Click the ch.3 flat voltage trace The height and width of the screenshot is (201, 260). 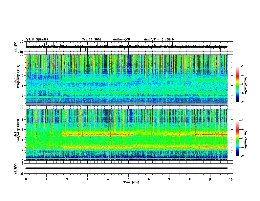(127, 168)
